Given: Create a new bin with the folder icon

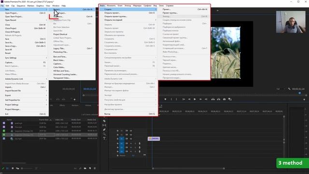Looking at the screenshot, I should pos(85,168).
